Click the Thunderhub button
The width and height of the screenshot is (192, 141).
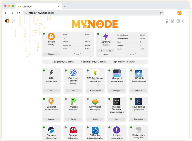tap(139, 119)
